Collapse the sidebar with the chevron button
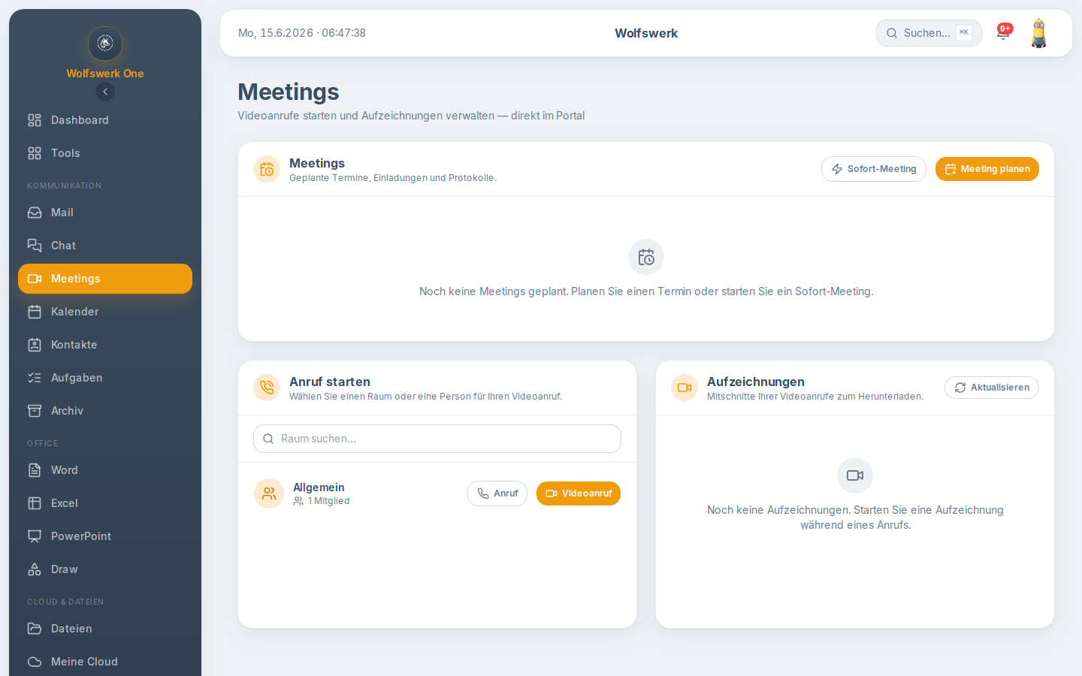 pyautogui.click(x=105, y=92)
